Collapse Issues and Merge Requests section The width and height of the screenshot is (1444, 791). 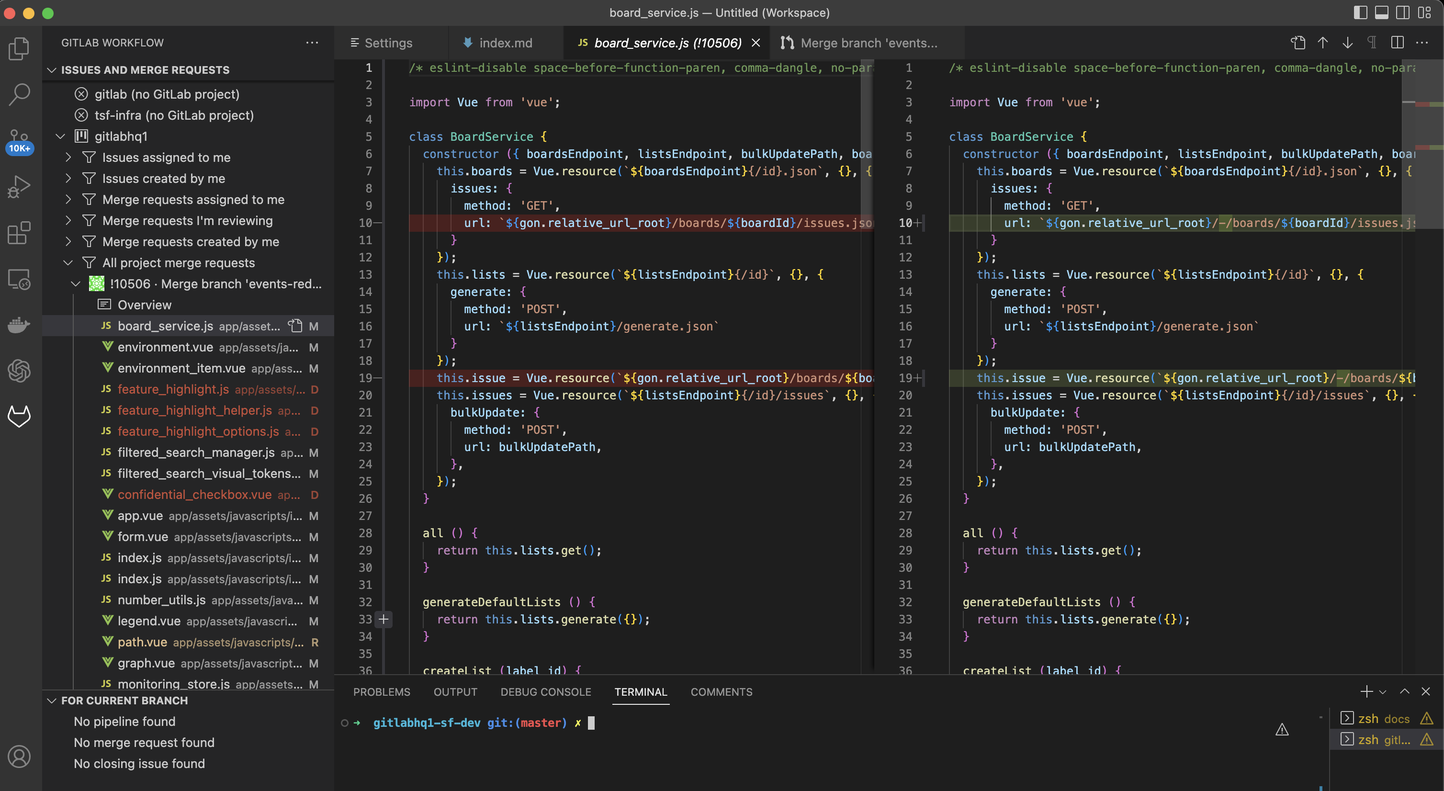point(52,70)
